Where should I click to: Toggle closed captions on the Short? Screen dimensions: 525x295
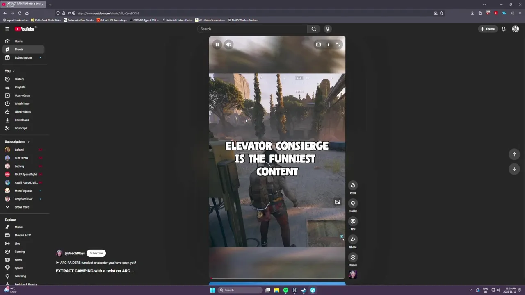point(318,44)
